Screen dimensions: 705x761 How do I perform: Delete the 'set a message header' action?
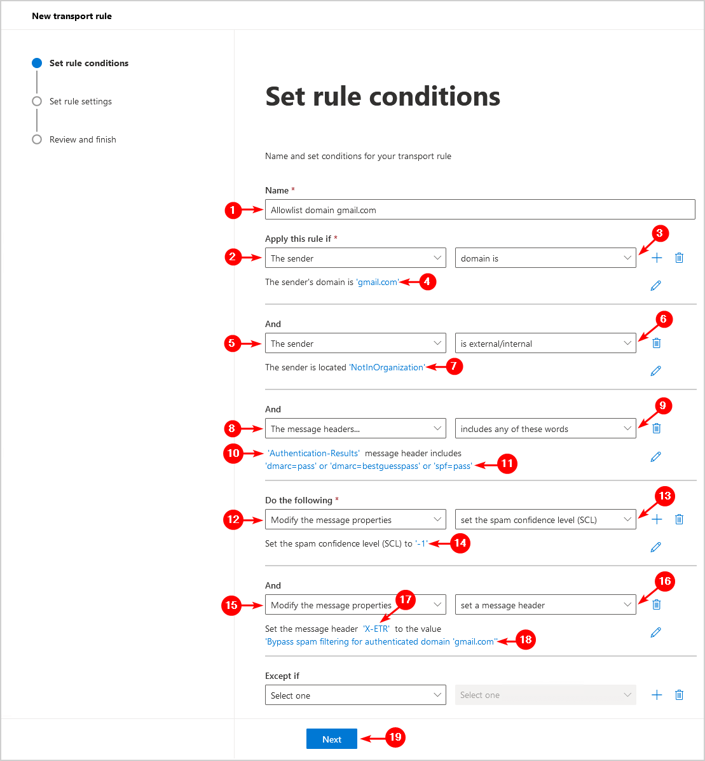point(657,604)
